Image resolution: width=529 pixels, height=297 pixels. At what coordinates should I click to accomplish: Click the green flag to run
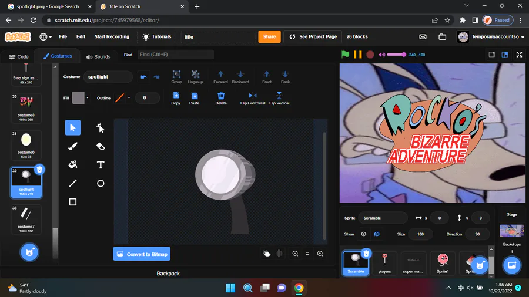coord(345,55)
